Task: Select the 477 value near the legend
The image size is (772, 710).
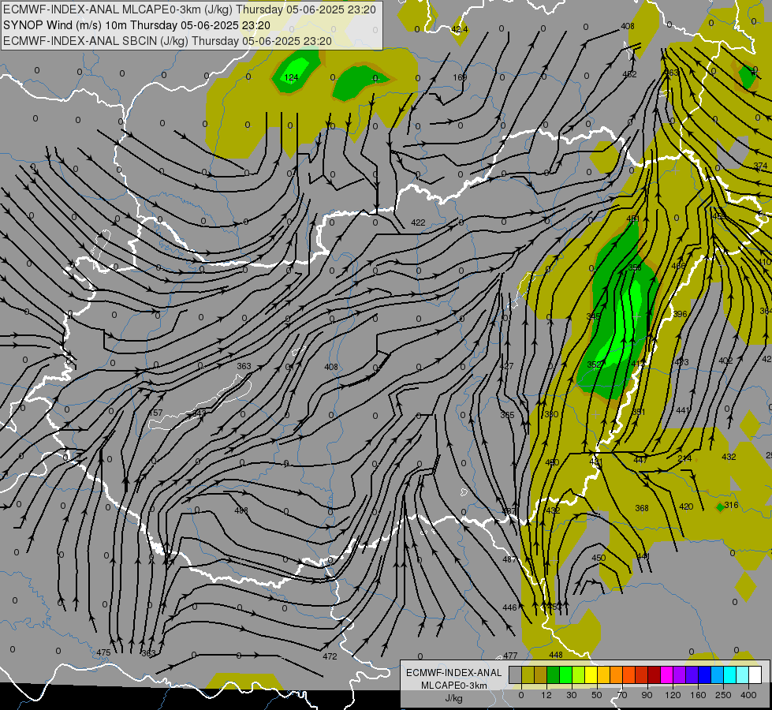Action: click(x=510, y=656)
